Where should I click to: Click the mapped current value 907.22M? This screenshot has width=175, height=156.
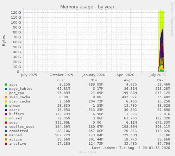62,135
